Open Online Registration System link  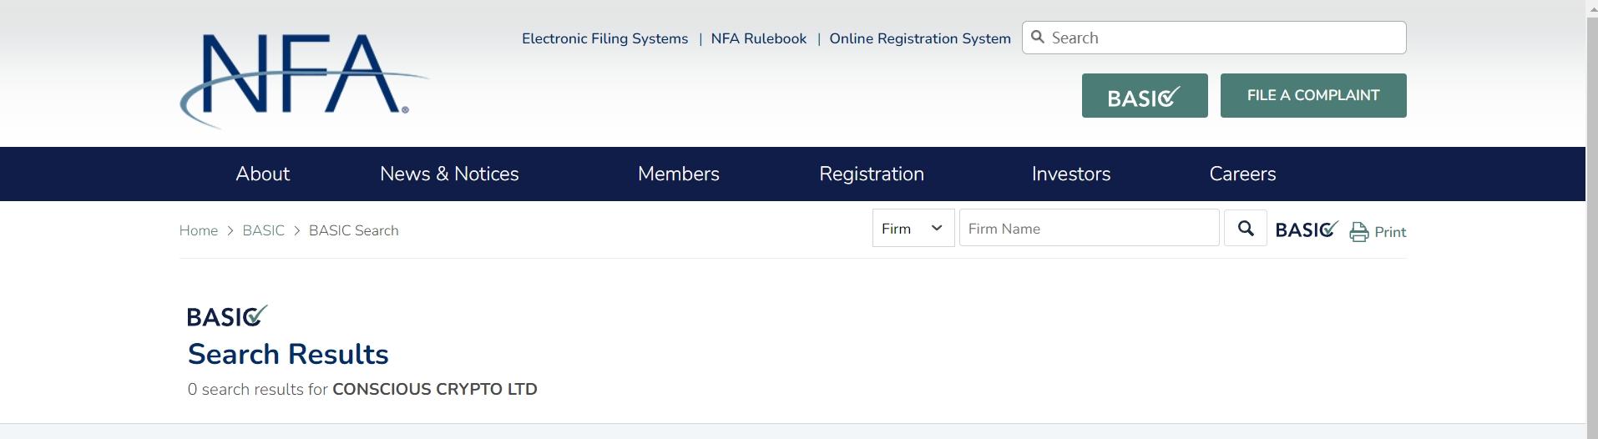pyautogui.click(x=920, y=38)
